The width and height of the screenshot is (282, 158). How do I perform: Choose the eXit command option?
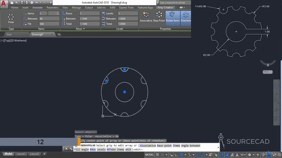[x=128, y=149]
